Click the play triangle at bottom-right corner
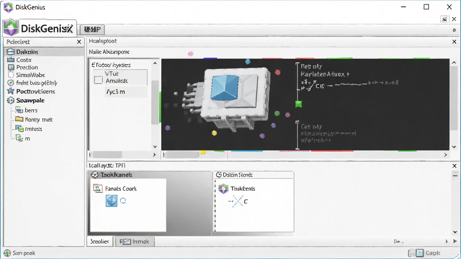Screen dimensions: 461x259 (455, 241)
